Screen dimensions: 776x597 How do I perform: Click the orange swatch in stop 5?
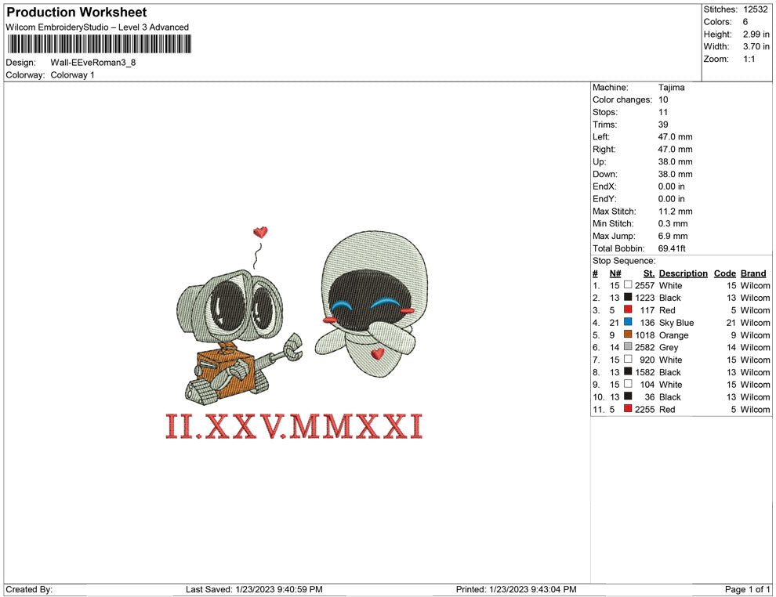[628, 335]
